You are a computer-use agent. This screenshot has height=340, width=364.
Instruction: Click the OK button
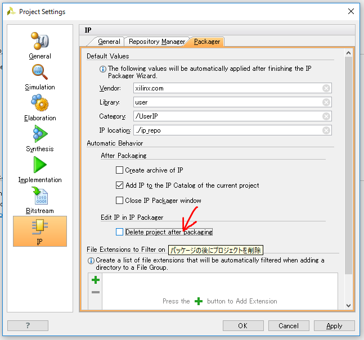(x=243, y=326)
